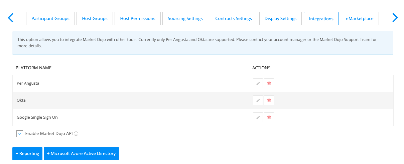Open the Market Dojo API info icon

tap(76, 134)
